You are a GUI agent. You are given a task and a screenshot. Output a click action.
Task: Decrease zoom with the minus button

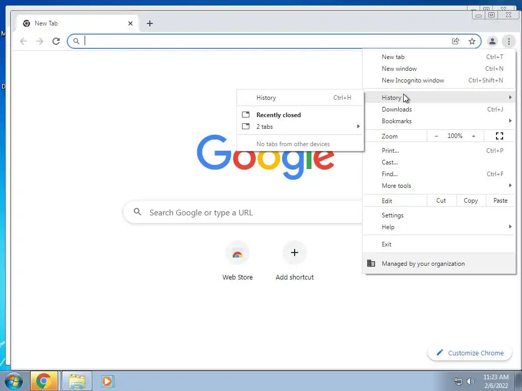436,136
